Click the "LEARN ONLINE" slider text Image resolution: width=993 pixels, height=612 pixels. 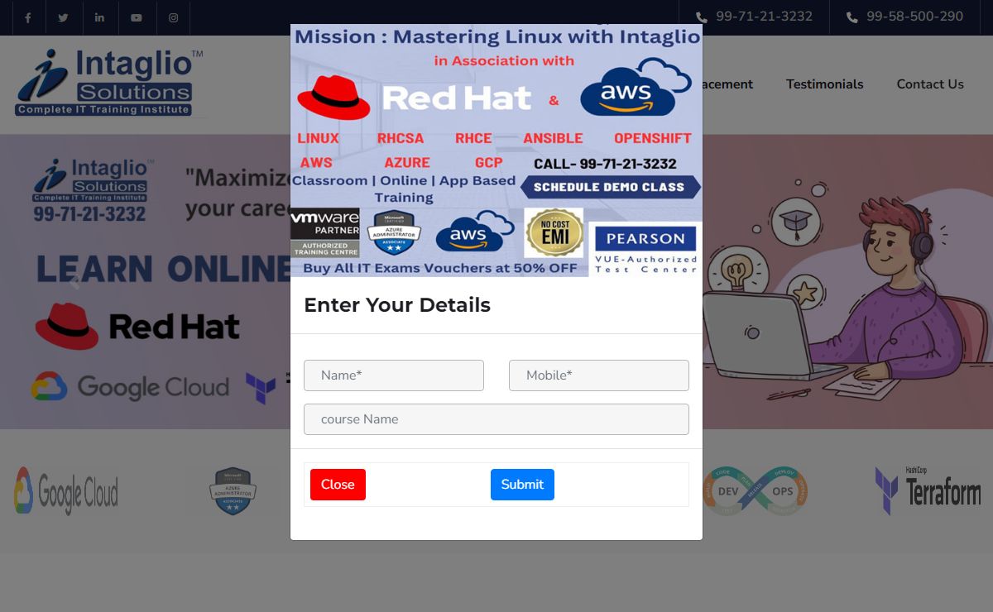pos(164,270)
